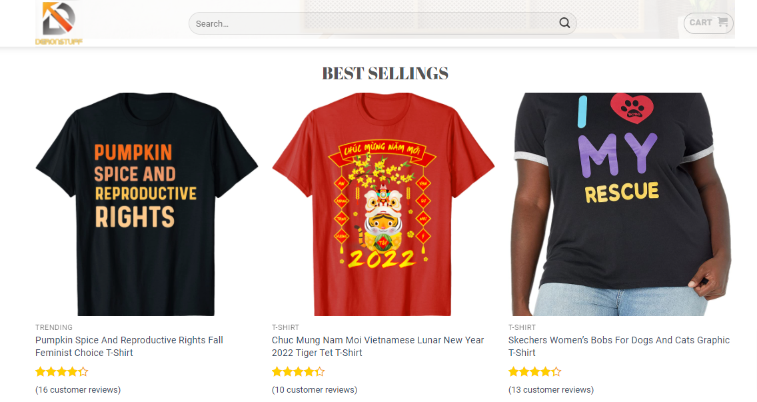Open Chuc Mung Nam Moi T-Shirt title link

point(378,346)
